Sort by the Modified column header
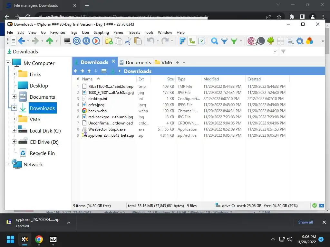The image size is (330, 247). [211, 79]
